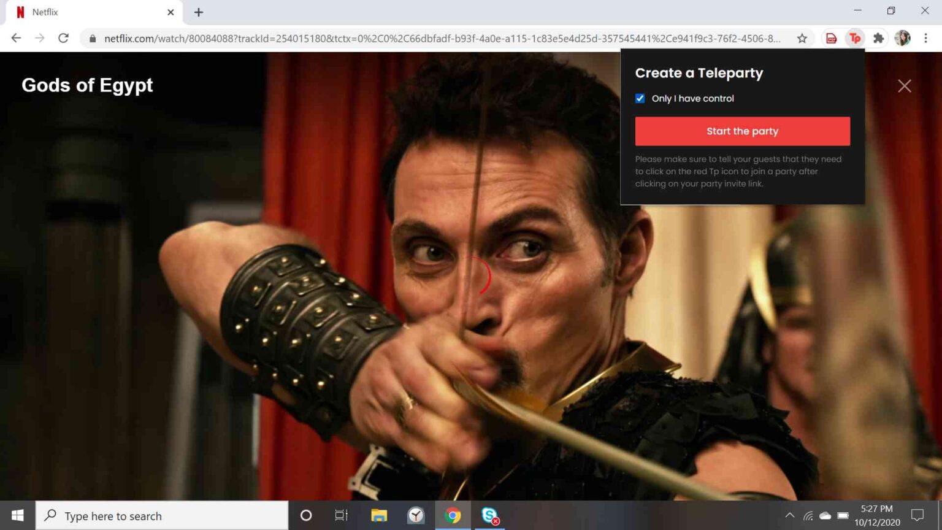Screen dimensions: 942x530
Task: Click the Chrome icon on the taskbar
Action: coord(453,516)
